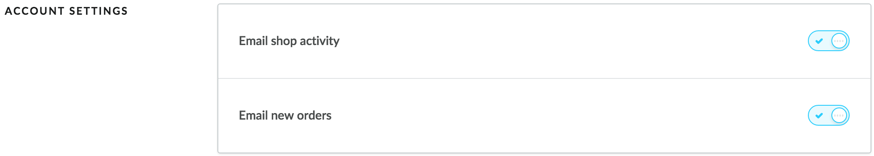The width and height of the screenshot is (874, 156).
Task: Select the Email shop activity label
Action: [x=289, y=41]
